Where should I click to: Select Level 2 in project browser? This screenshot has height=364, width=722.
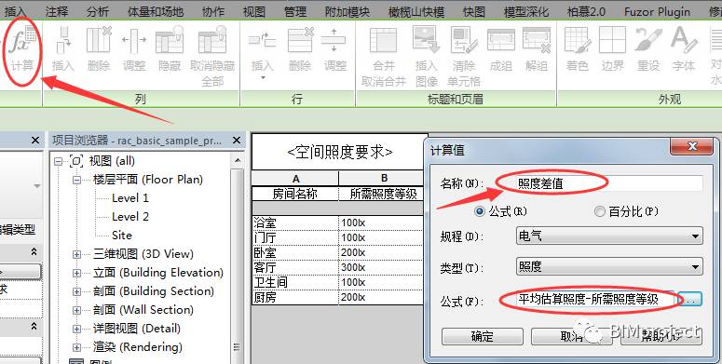(130, 217)
